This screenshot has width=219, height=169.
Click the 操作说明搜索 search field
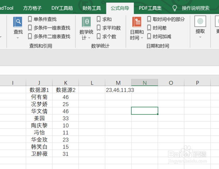pyautogui.click(x=196, y=8)
